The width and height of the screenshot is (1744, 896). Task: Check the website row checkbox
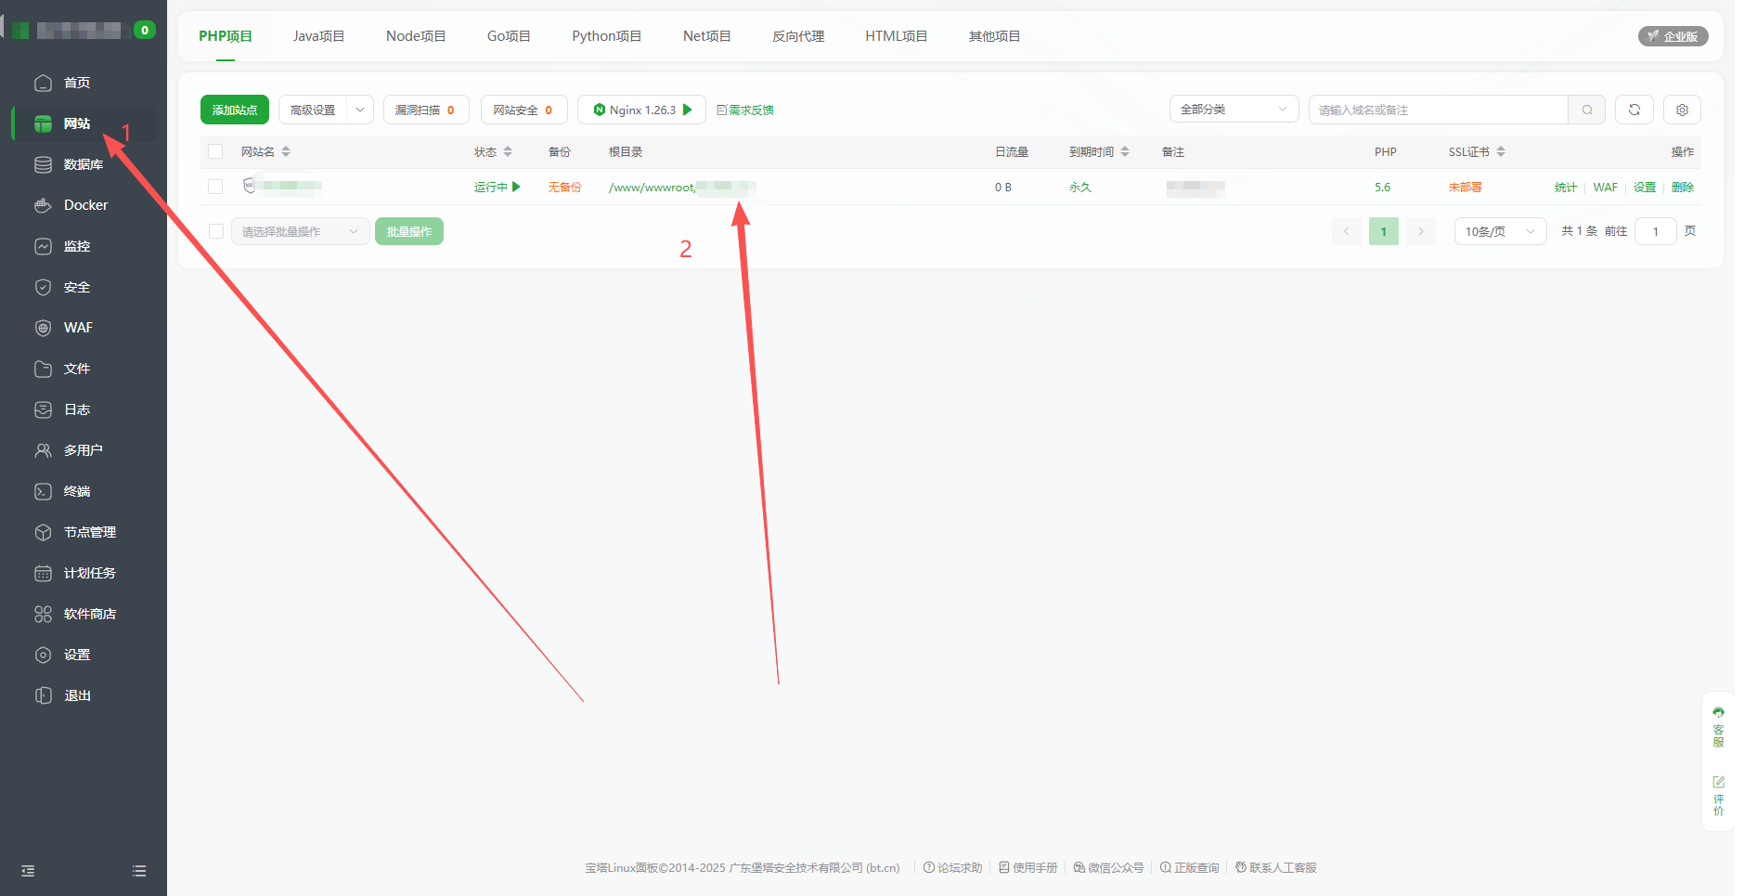(215, 187)
